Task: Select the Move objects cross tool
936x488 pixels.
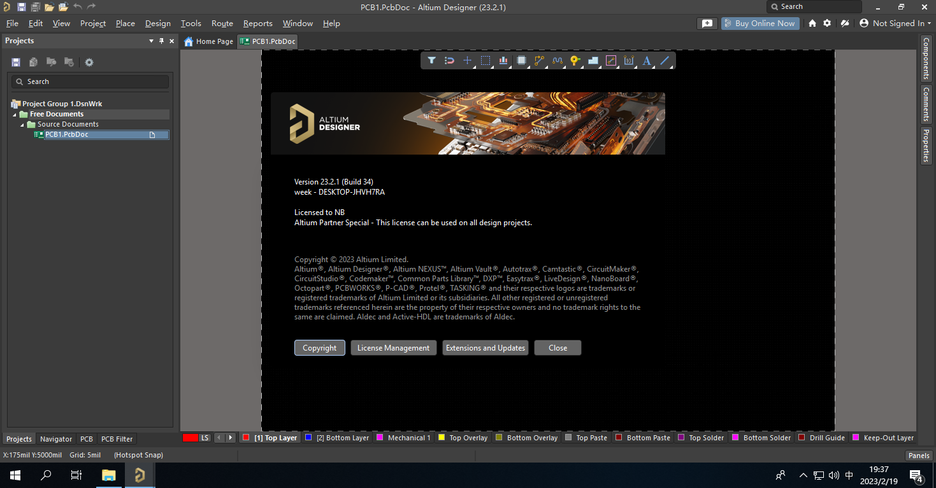Action: pyautogui.click(x=467, y=60)
